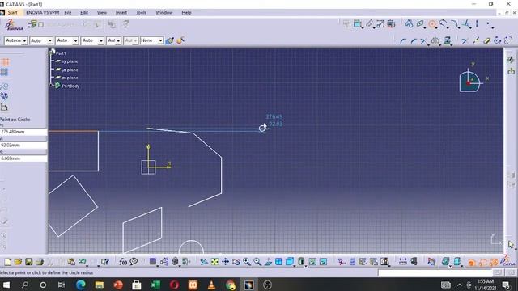Select Part1 in the specification tree
This screenshot has width=518, height=291.
coord(61,53)
